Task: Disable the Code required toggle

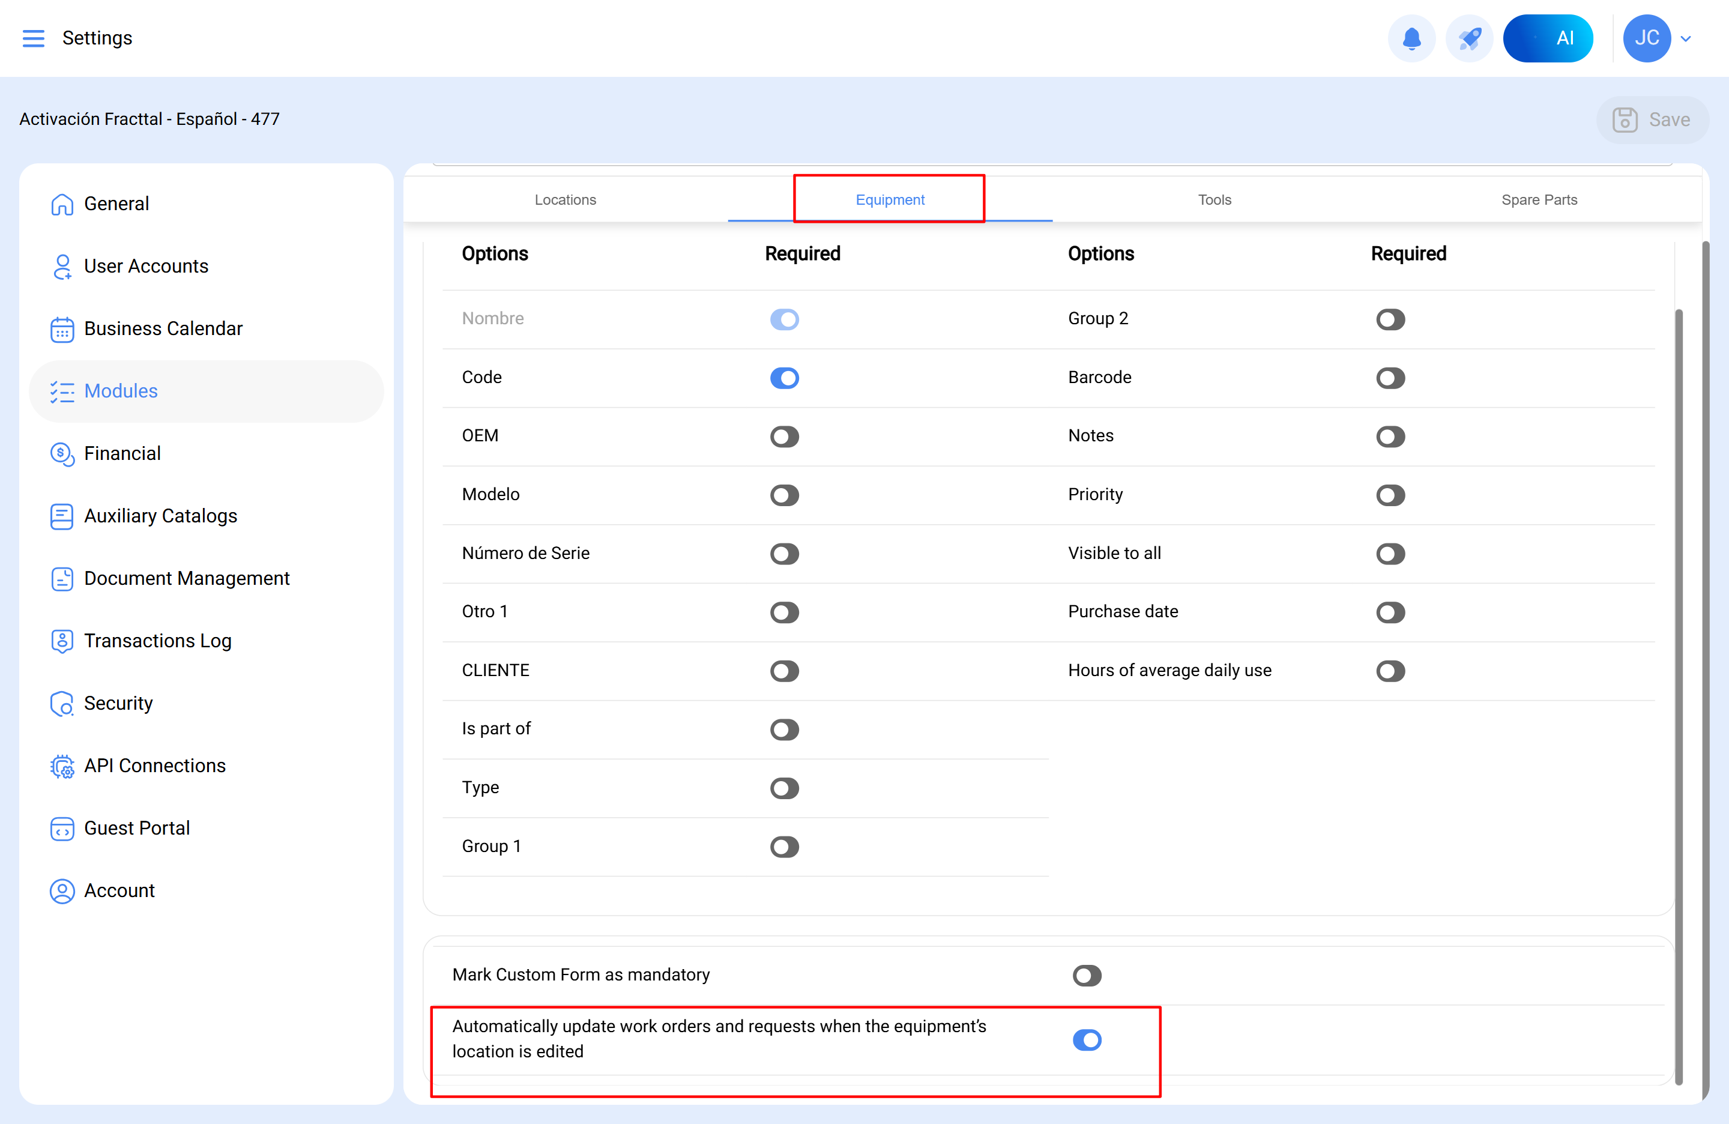Action: pos(785,378)
